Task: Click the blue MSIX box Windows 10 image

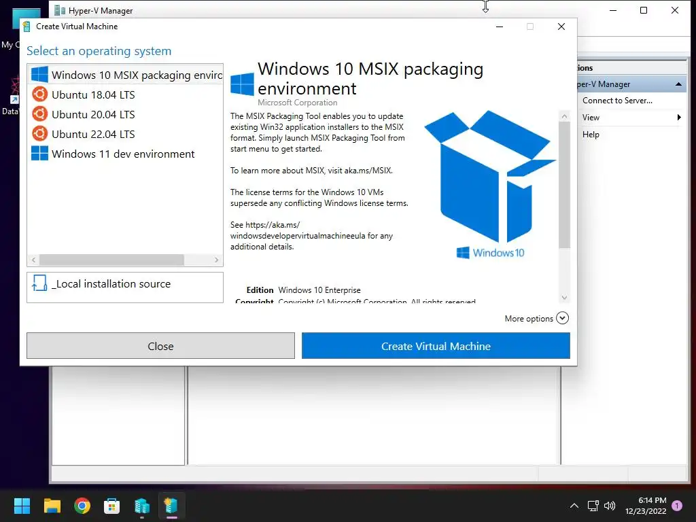Action: coord(490,184)
